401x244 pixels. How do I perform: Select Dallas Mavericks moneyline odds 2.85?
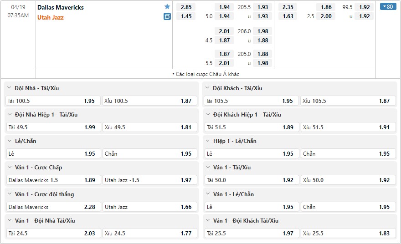[186, 7]
